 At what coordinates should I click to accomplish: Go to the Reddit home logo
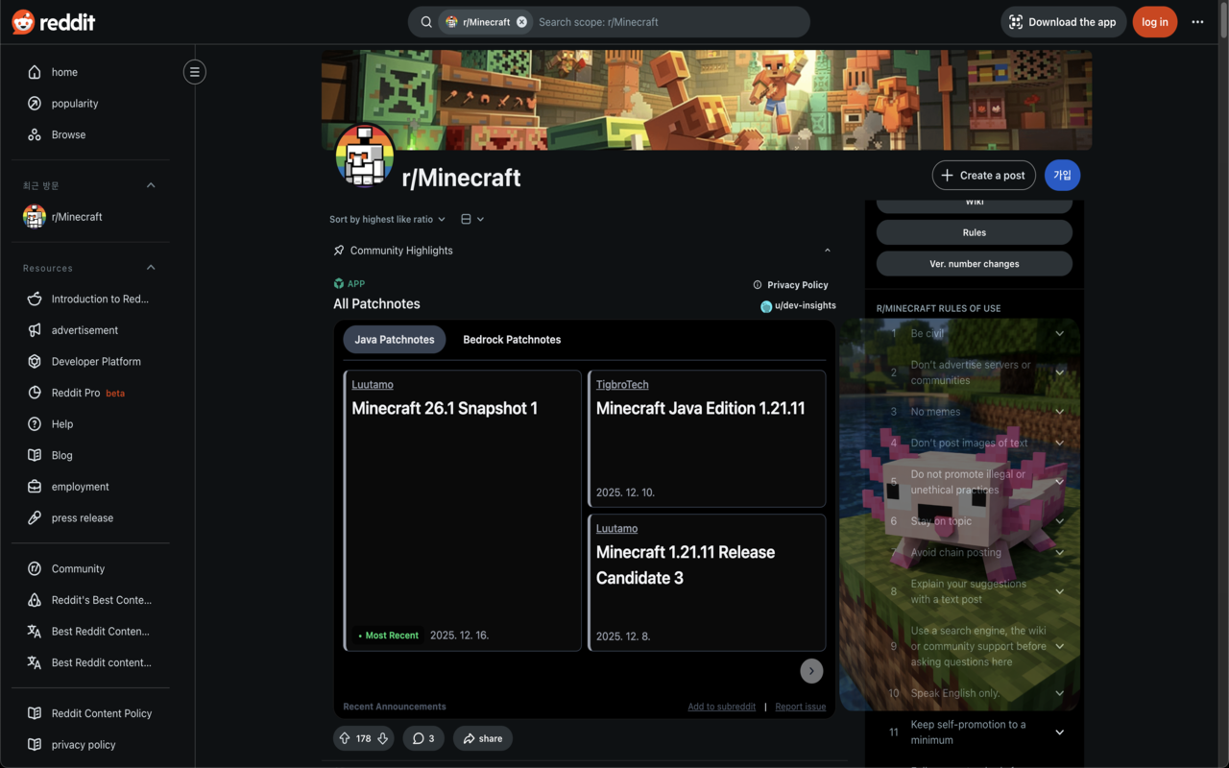click(x=54, y=22)
